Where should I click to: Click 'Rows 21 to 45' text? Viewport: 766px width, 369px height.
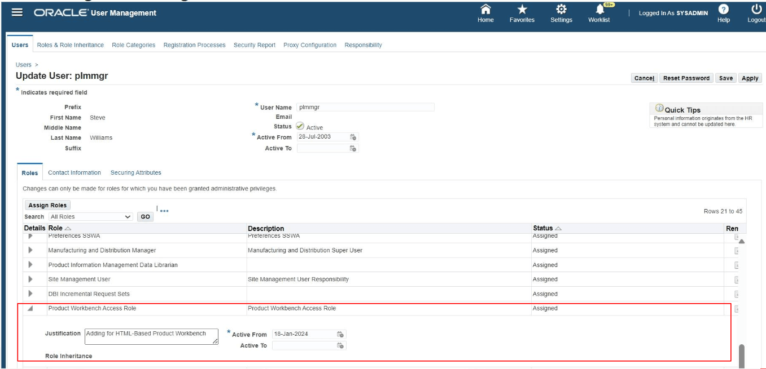723,211
